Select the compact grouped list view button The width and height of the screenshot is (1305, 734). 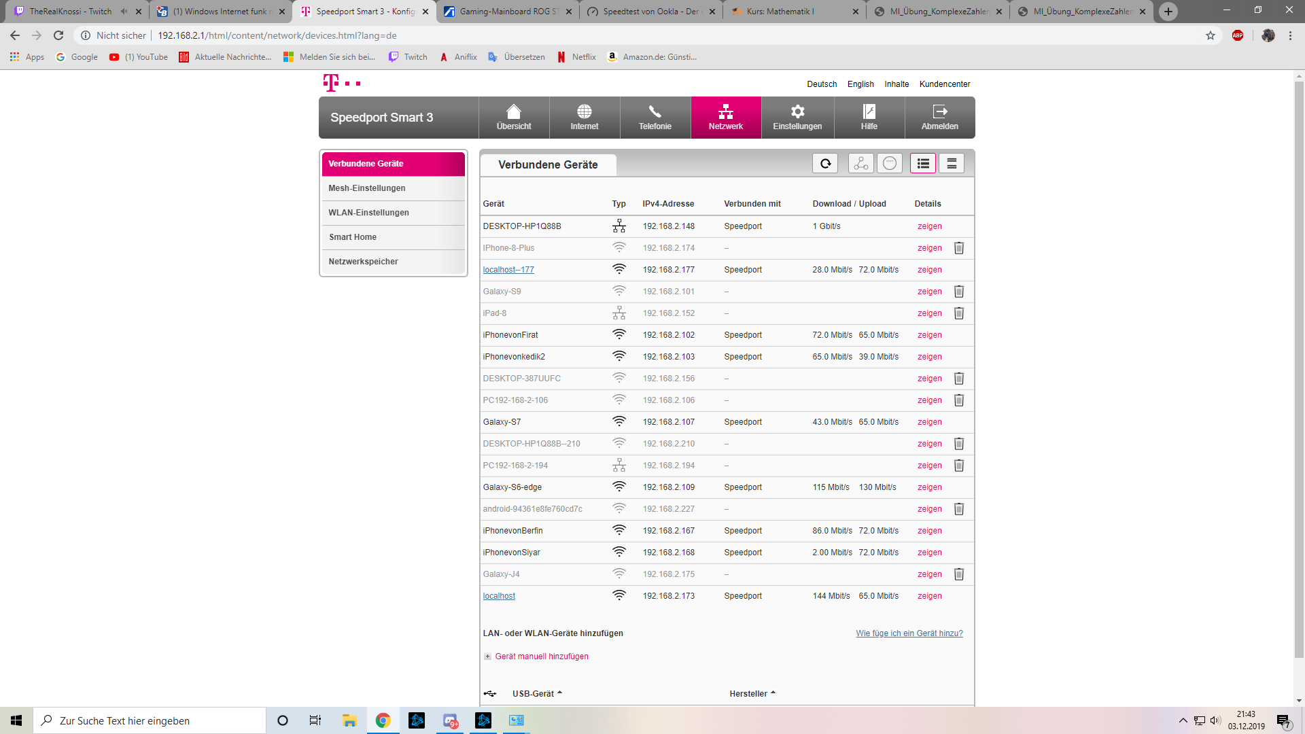(x=952, y=164)
